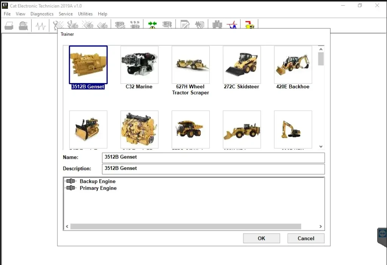Open the Configuration tool pencil icon
This screenshot has width=387, height=265.
(x=184, y=24)
